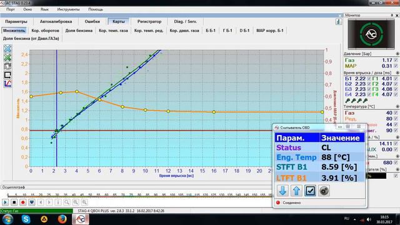Open the Помощь menu

tap(96, 9)
